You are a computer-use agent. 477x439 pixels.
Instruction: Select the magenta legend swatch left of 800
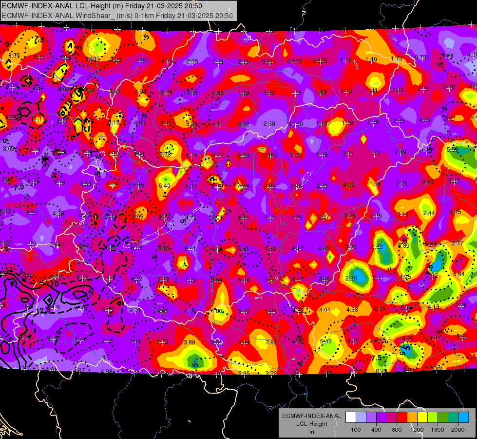coord(392,418)
